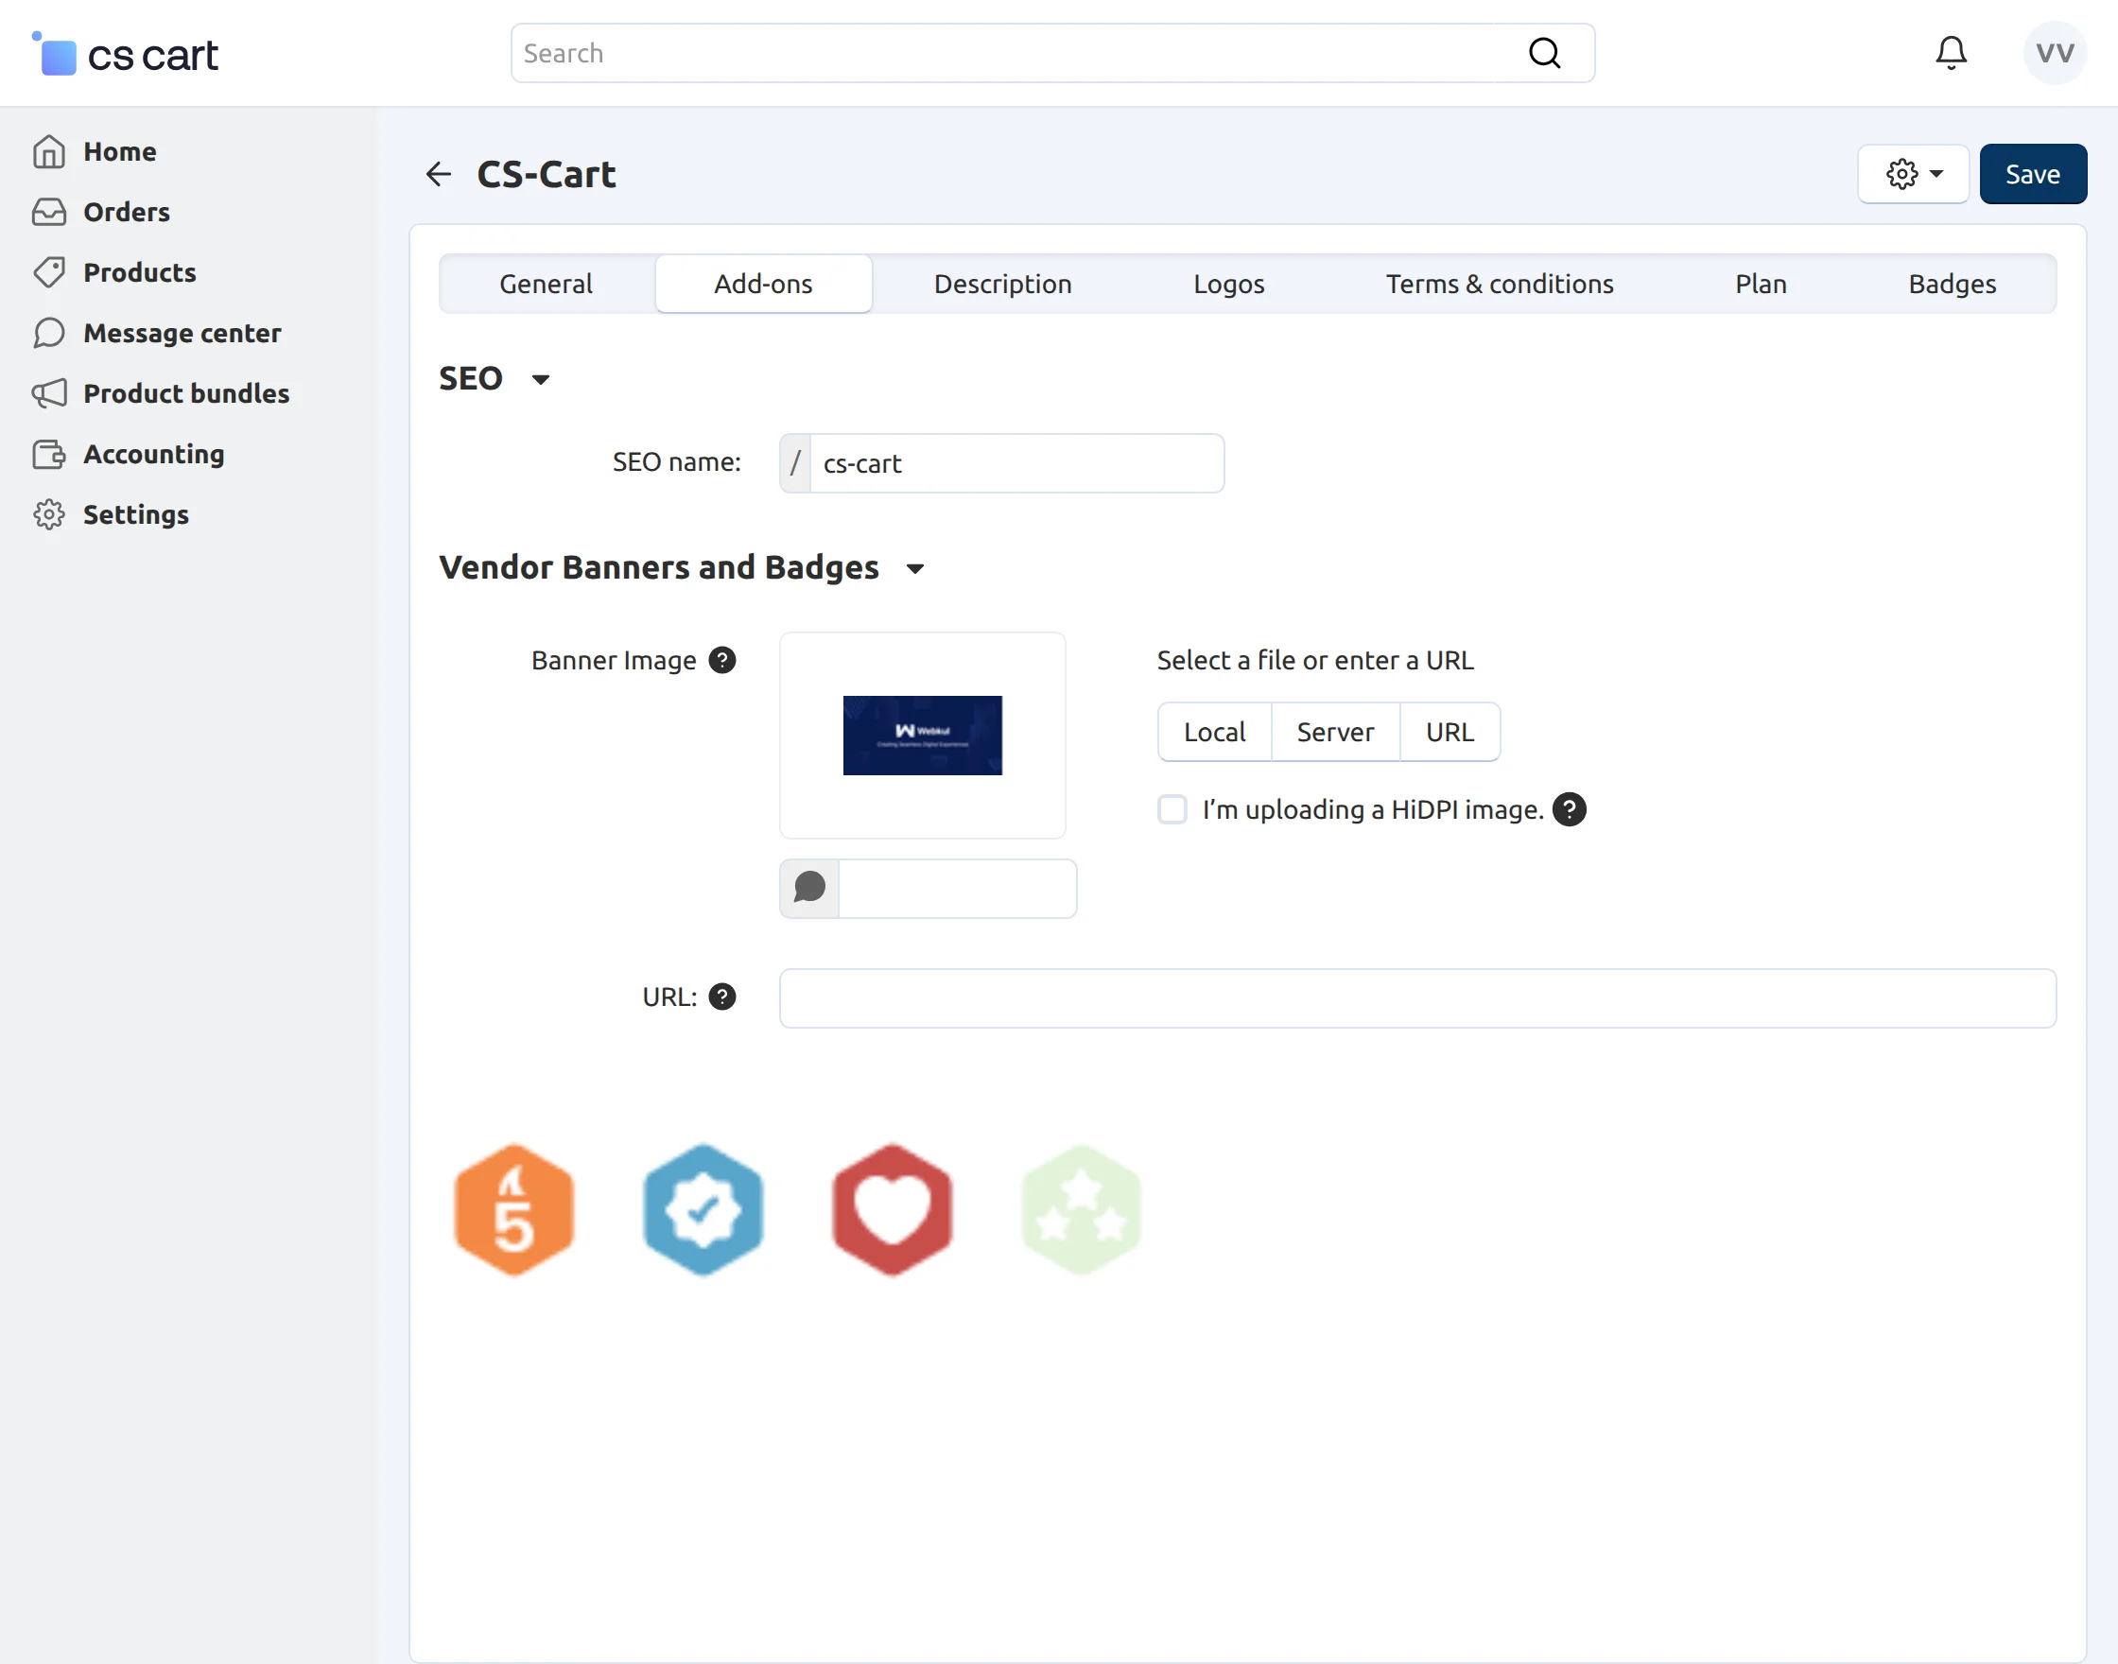Click the banner image thumbnail preview
2118x1664 pixels.
[922, 736]
